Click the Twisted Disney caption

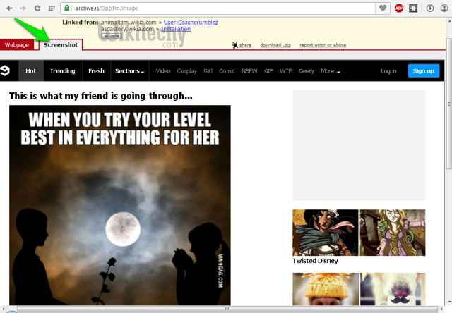point(315,261)
